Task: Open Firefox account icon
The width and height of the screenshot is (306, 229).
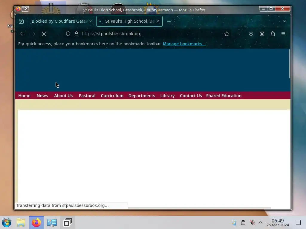Action: 262,34
